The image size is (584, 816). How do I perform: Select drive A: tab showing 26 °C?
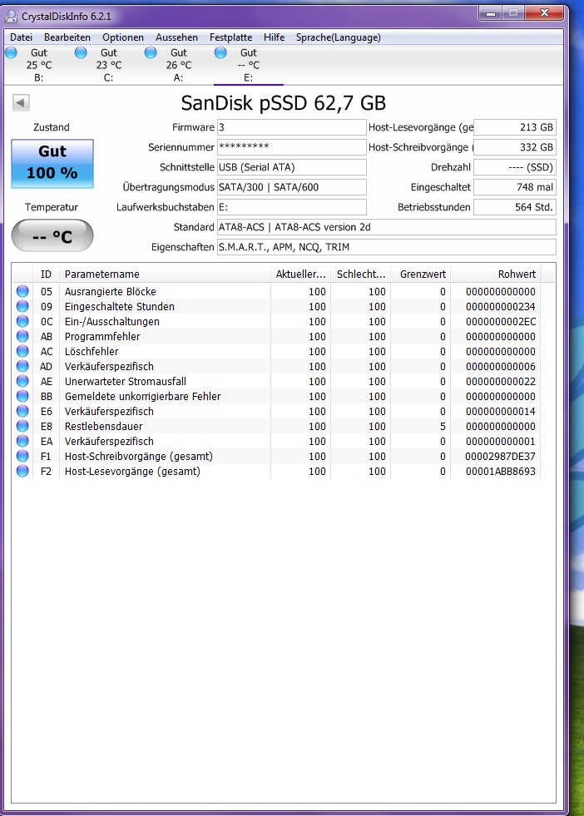[x=179, y=65]
